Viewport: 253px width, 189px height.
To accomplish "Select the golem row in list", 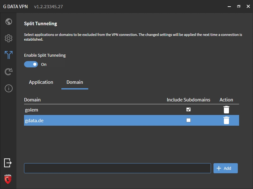I will (132, 110).
